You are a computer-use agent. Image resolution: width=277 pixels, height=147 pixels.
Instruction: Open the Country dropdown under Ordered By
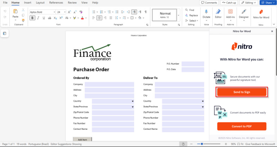(x=133, y=101)
